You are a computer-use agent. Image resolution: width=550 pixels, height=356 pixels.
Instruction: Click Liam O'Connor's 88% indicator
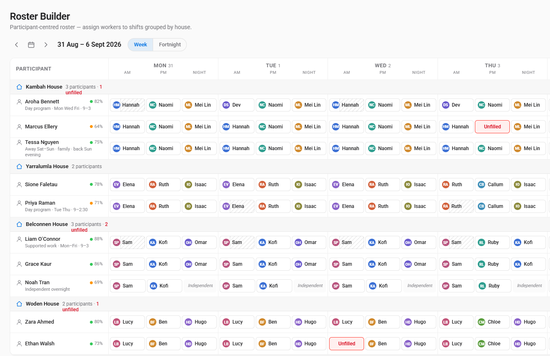[x=96, y=239]
